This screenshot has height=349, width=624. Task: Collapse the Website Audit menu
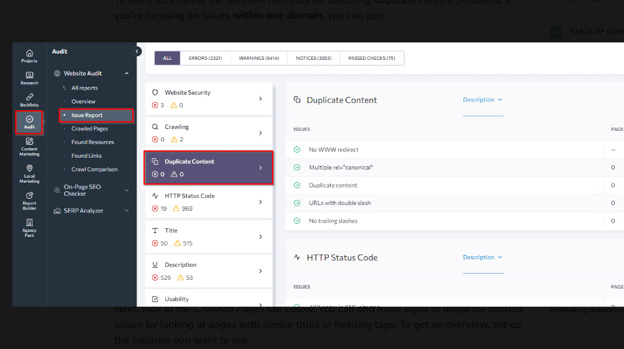(x=127, y=74)
